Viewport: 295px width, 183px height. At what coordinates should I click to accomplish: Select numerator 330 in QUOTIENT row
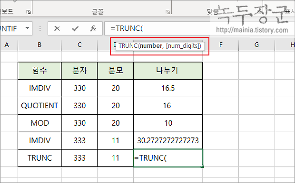[79, 106]
